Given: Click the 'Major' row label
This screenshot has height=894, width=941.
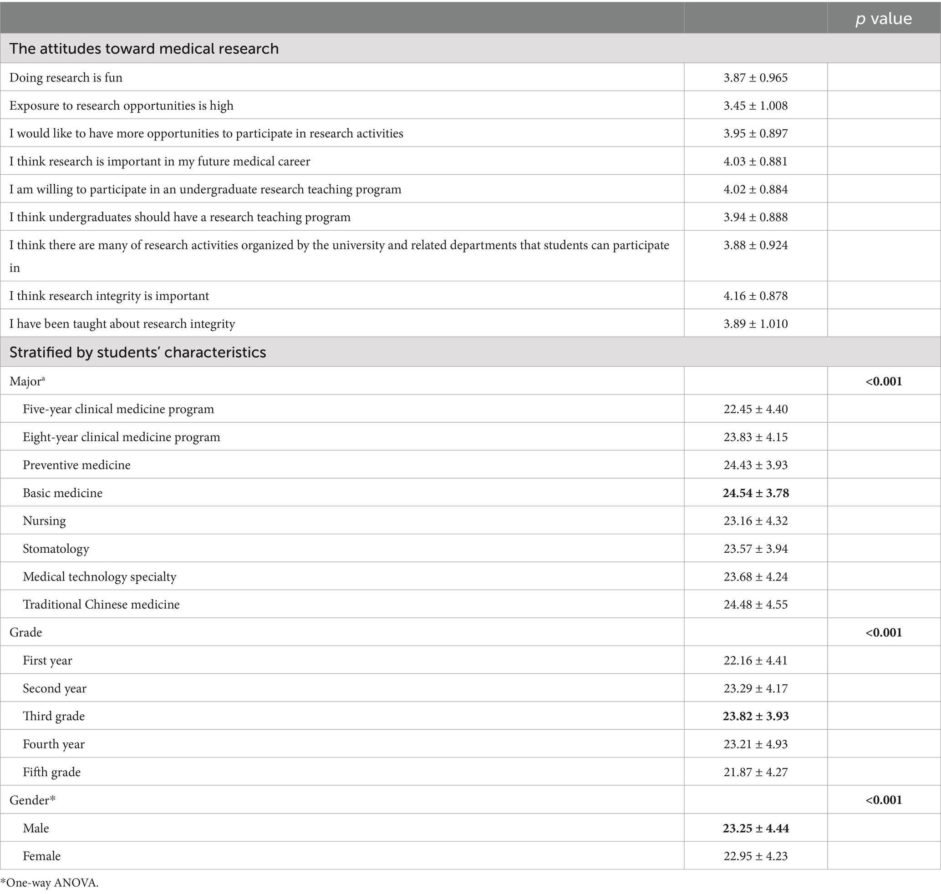Looking at the screenshot, I should tap(27, 381).
